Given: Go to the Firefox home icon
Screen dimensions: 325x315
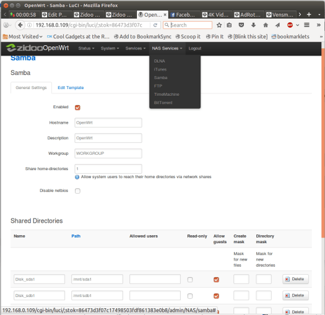Looking at the screenshot, I should (x=266, y=25).
